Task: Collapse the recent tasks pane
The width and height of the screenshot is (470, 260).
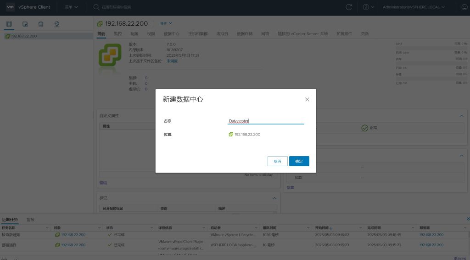Action: pyautogui.click(x=468, y=219)
